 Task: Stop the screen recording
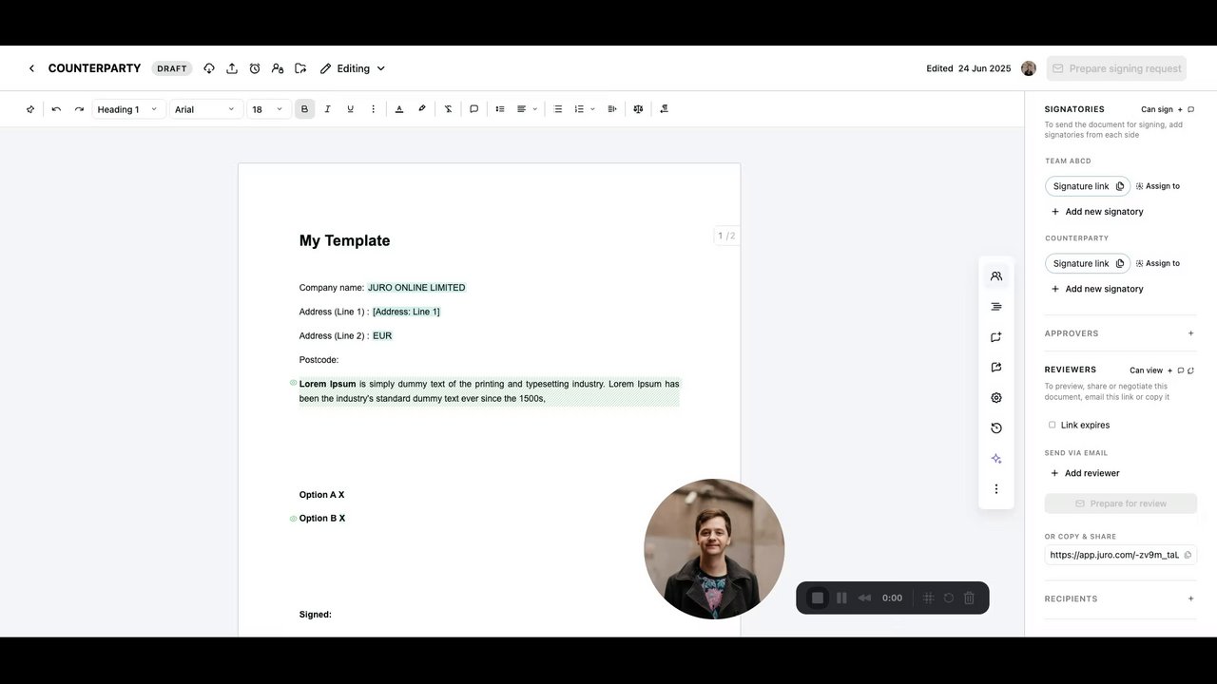click(818, 598)
